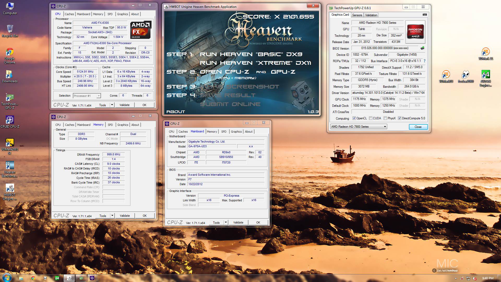The width and height of the screenshot is (501, 282).
Task: Toggle the DirectCompute 5.0 checkbox
Action: pyautogui.click(x=399, y=118)
